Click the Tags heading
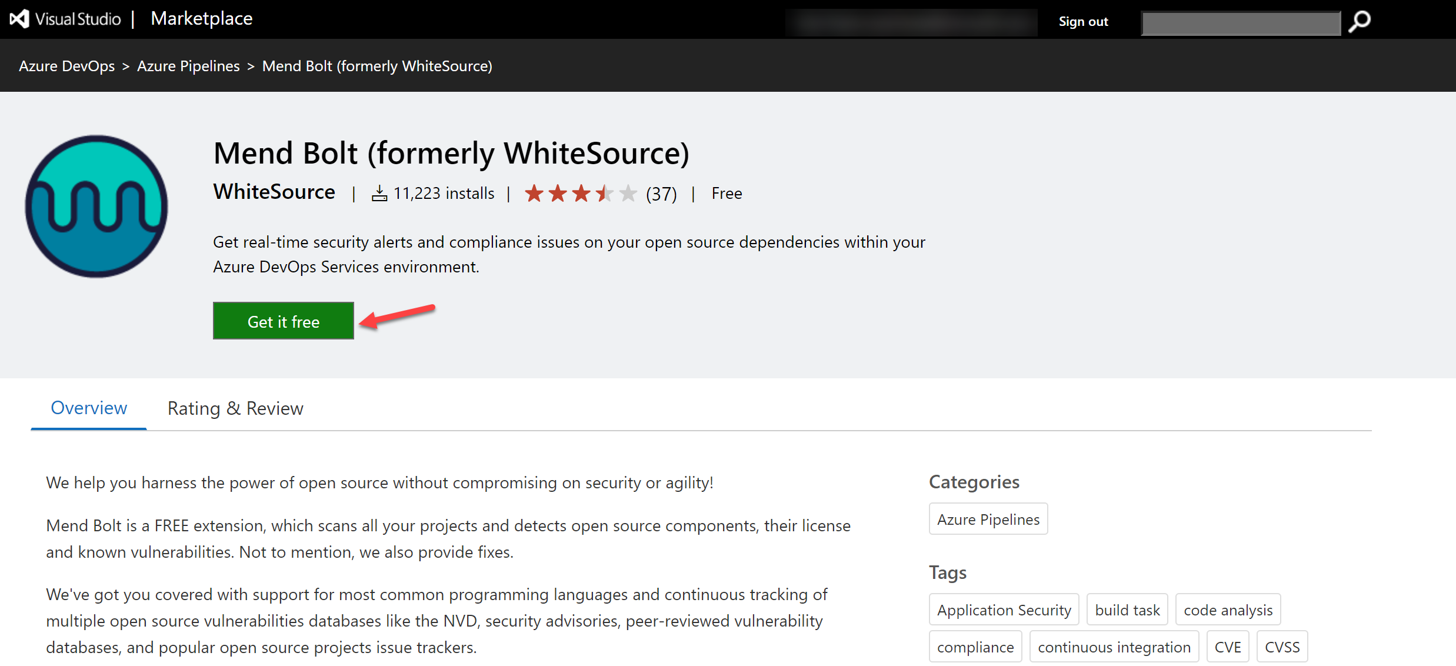This screenshot has width=1456, height=666. coord(948,572)
